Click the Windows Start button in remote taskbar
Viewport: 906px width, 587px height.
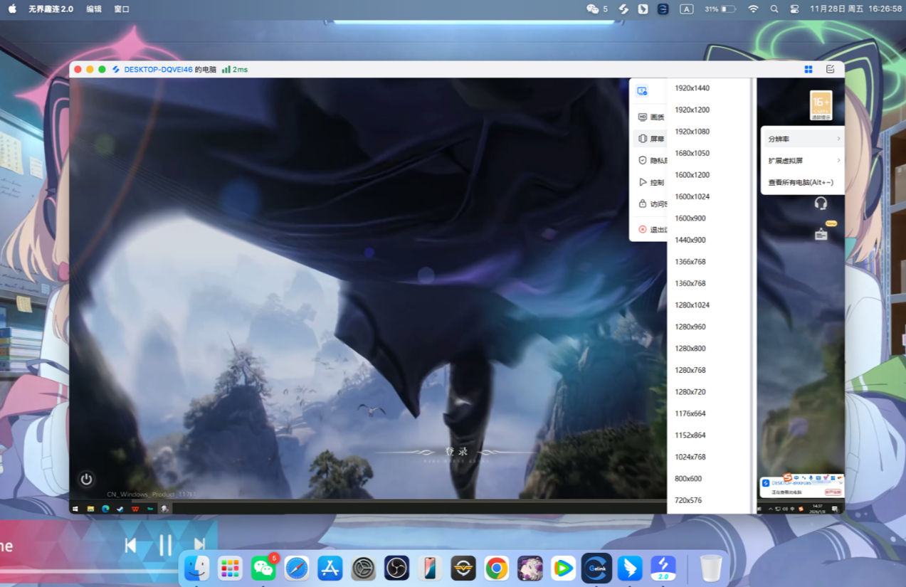[75, 509]
